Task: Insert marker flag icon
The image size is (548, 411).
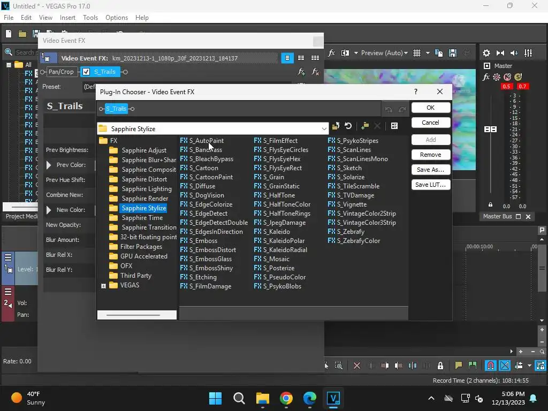Action: coord(459,366)
